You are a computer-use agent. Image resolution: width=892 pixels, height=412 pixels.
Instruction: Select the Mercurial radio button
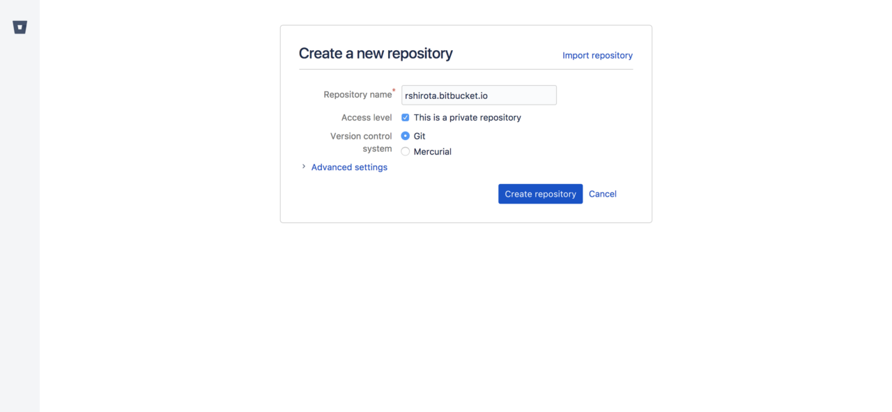click(405, 151)
